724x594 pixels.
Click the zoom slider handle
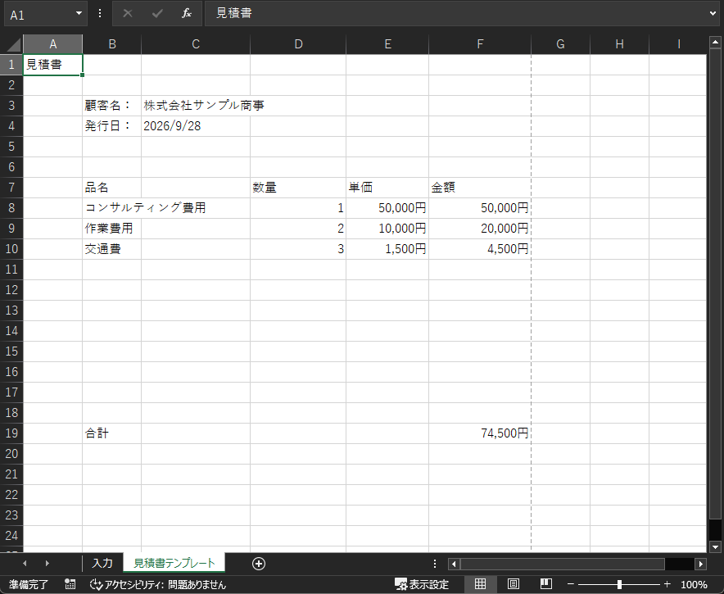[x=619, y=584]
